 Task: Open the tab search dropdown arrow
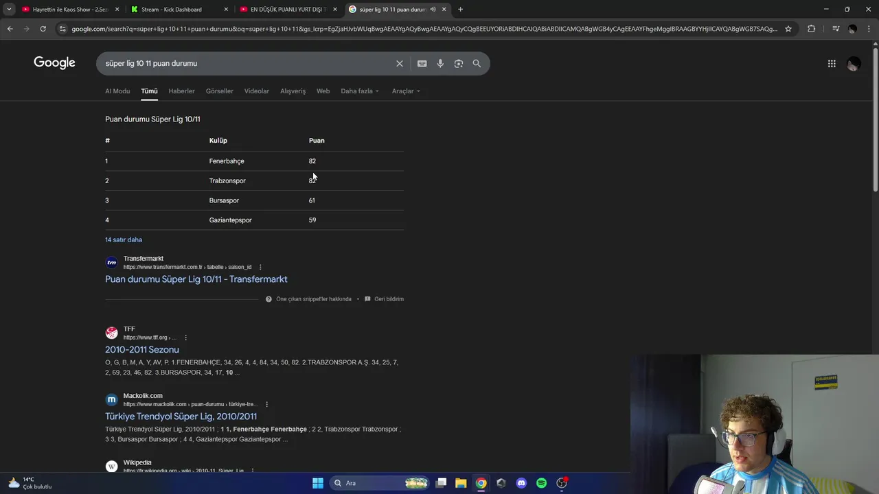9,9
